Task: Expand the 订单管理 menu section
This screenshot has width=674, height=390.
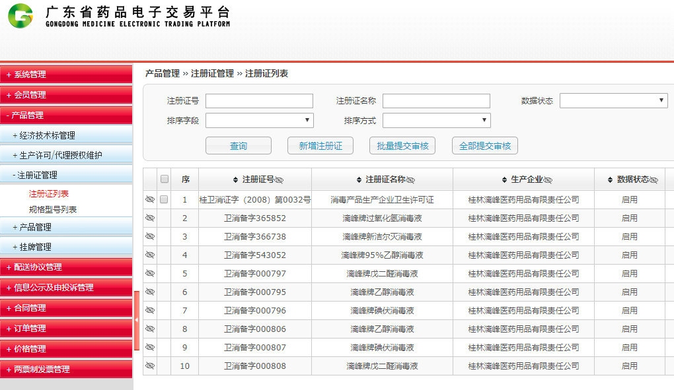Action: (x=66, y=328)
